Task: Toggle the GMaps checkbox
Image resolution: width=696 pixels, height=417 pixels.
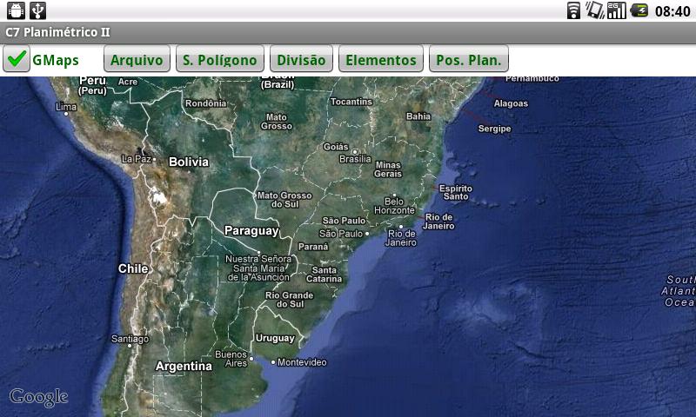Action: click(x=17, y=59)
